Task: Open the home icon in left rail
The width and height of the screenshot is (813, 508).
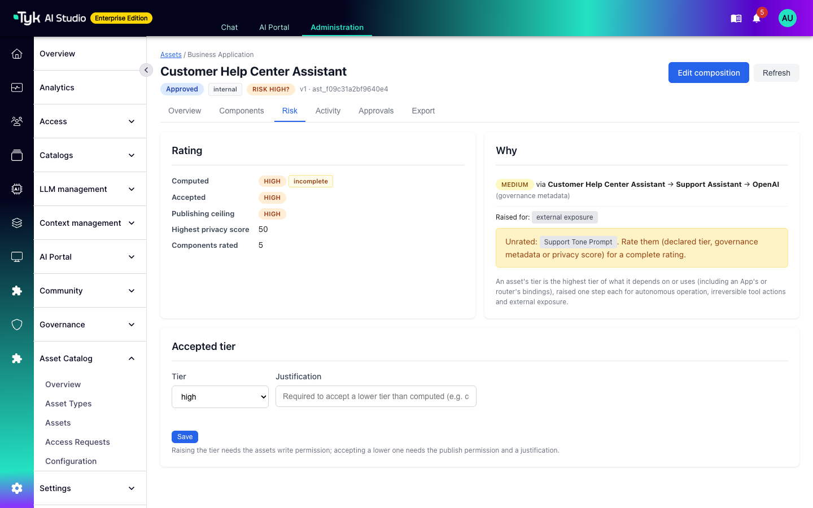Action: [x=17, y=54]
